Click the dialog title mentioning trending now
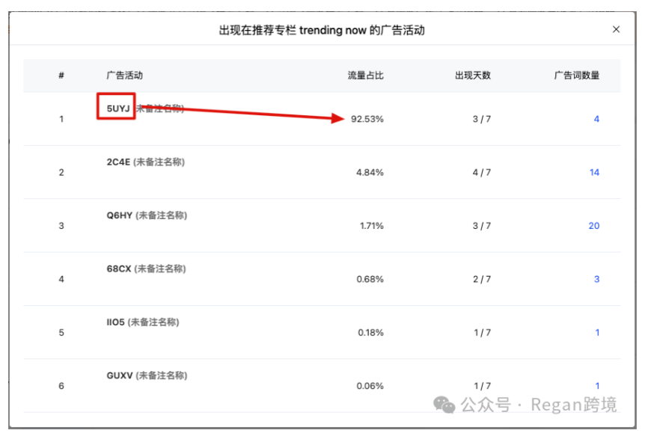 pos(322,30)
